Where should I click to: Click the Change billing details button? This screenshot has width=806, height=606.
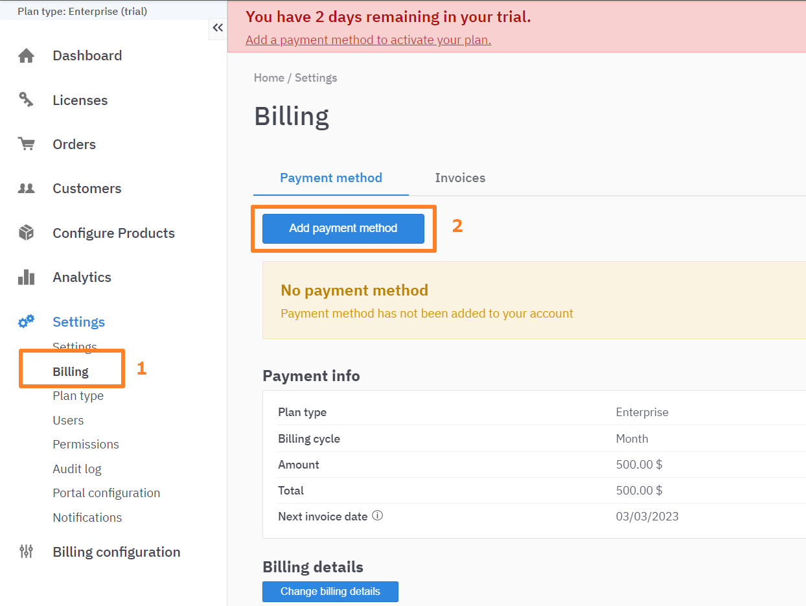tap(330, 591)
